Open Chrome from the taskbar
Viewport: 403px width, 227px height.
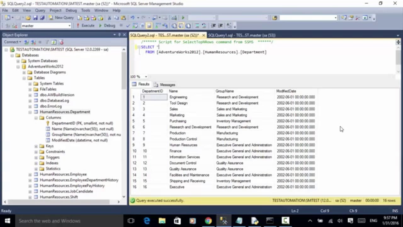coord(208,221)
